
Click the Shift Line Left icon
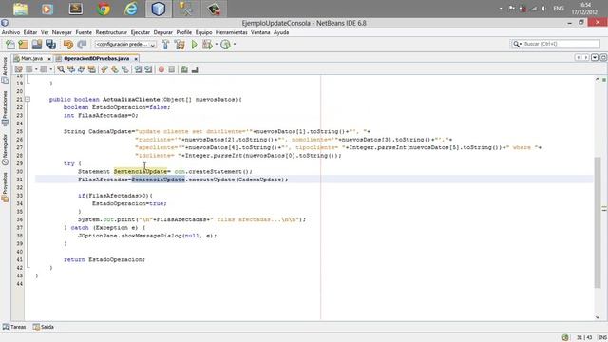point(138,69)
